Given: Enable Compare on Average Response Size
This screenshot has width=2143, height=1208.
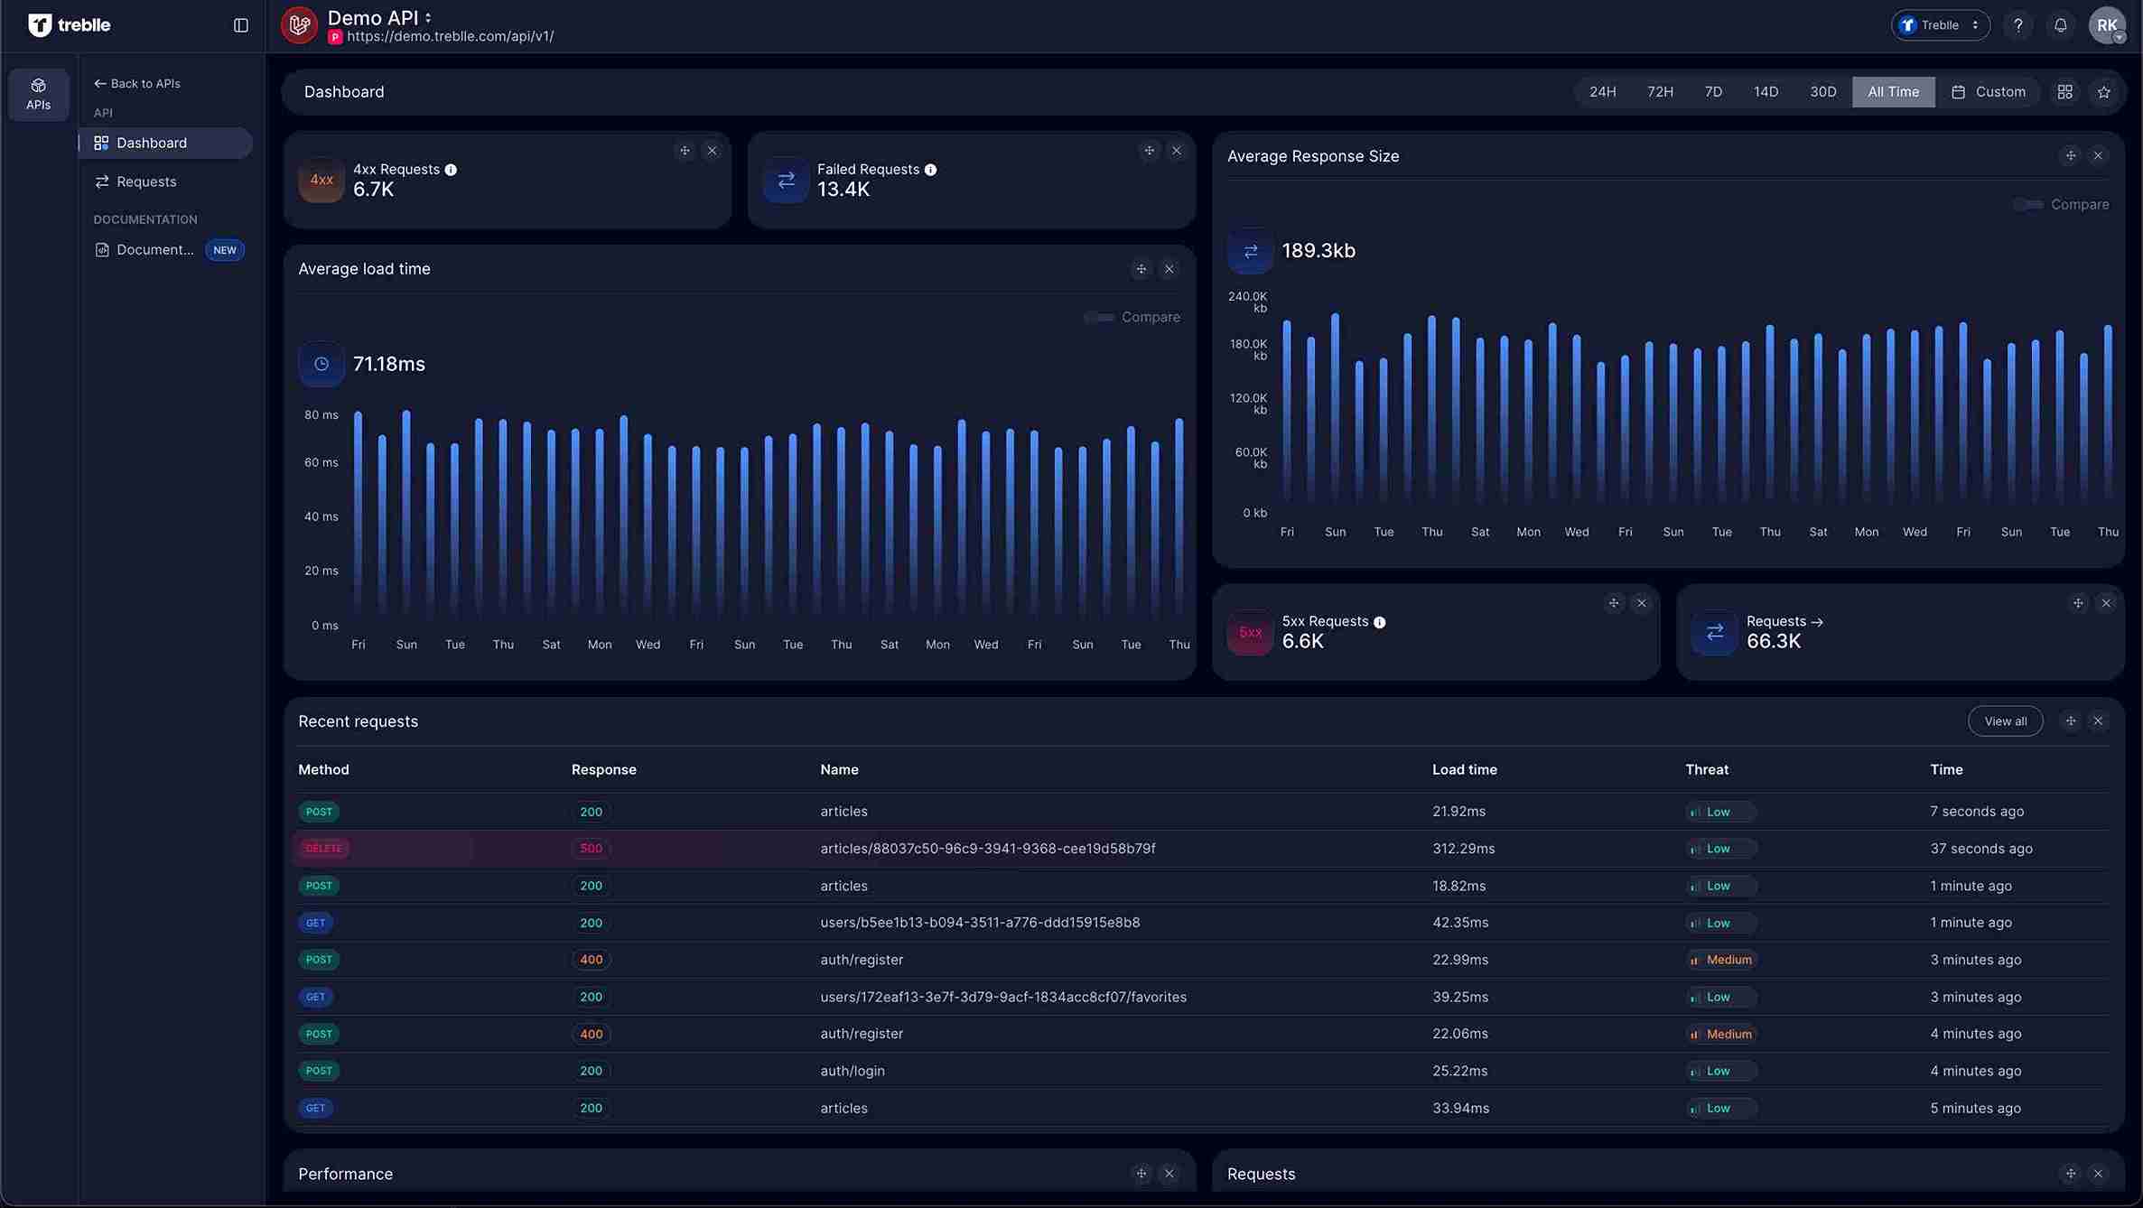Looking at the screenshot, I should (x=2028, y=204).
